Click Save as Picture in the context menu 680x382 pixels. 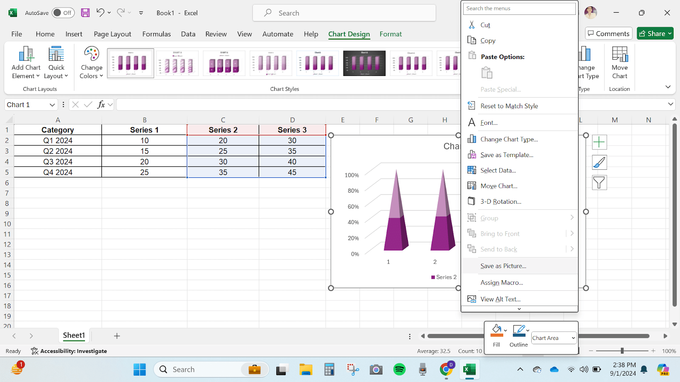503,266
